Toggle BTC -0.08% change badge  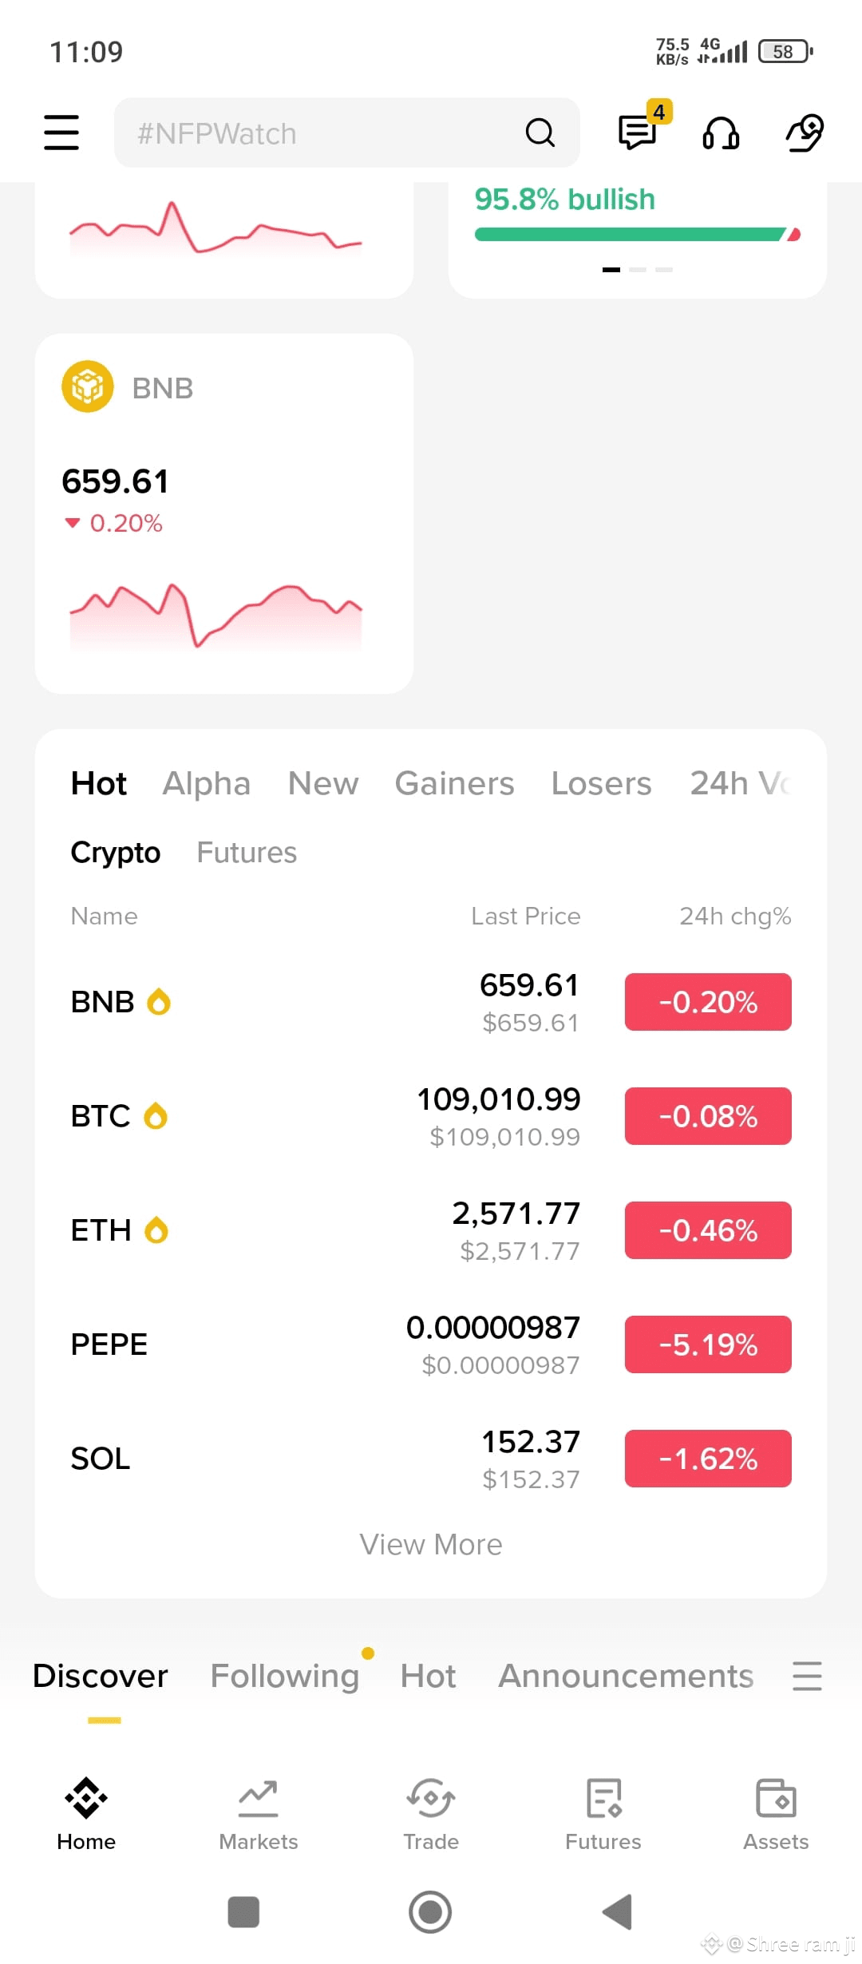click(x=708, y=1116)
